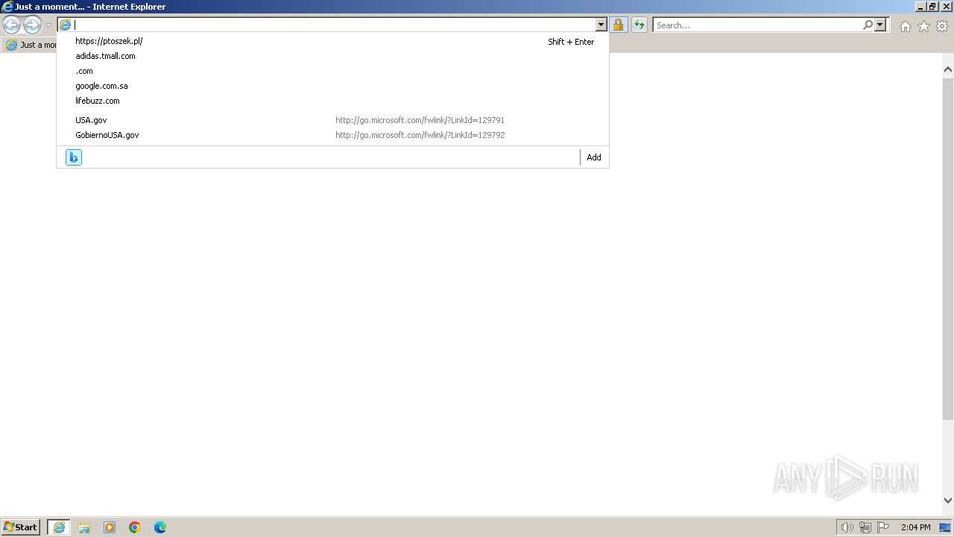Click the IE page icon in address bar
This screenshot has height=537, width=954.
coord(66,25)
